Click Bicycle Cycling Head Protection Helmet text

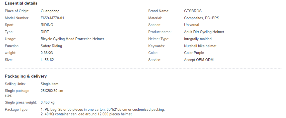(72, 39)
